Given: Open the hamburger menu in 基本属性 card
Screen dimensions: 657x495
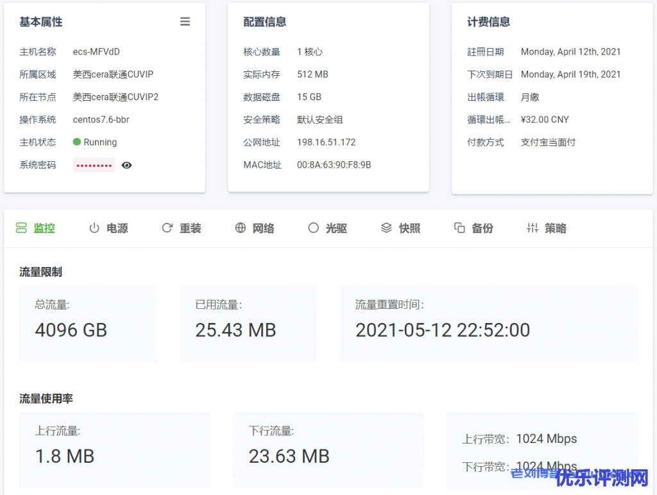Looking at the screenshot, I should (185, 22).
